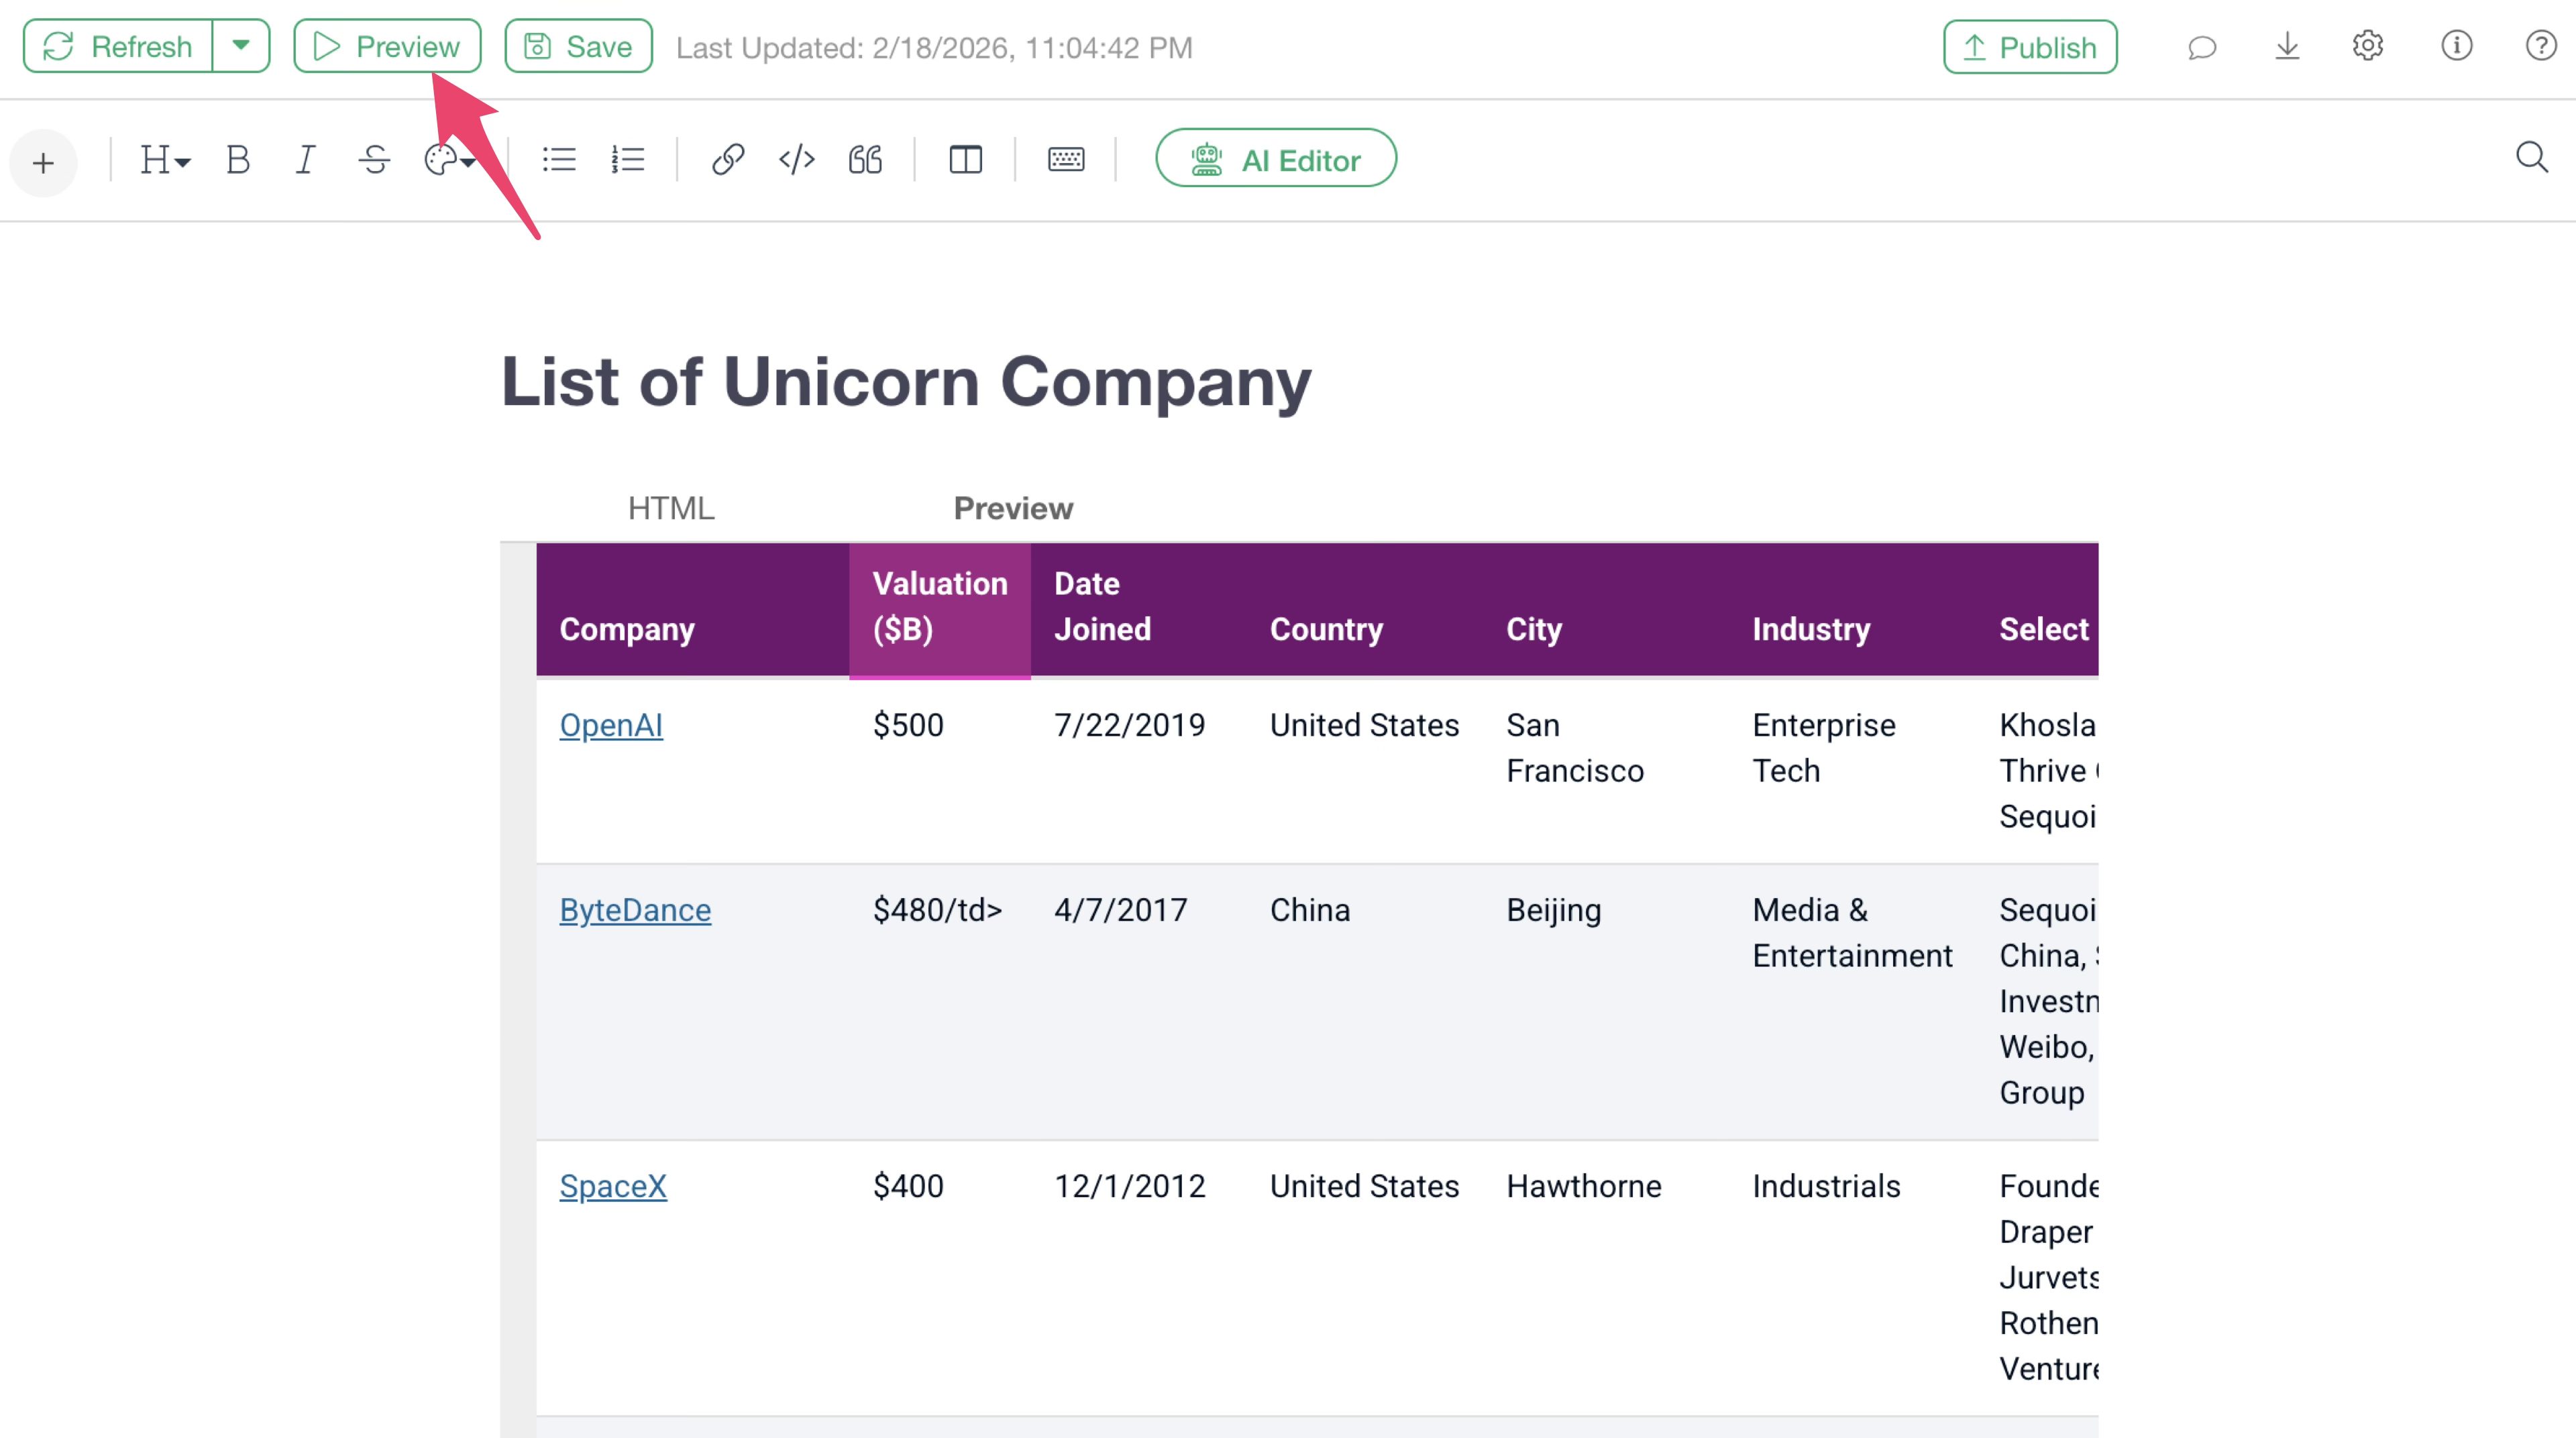Sort by Valuation ($B) column header
This screenshot has height=1438, width=2576.
click(939, 607)
